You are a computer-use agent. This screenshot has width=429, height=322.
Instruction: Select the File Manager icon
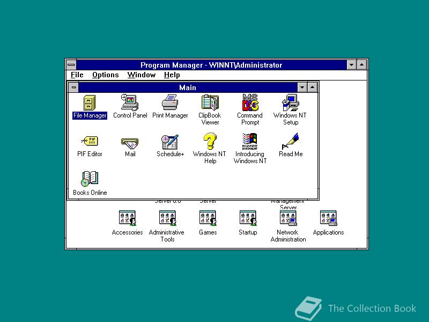click(90, 103)
